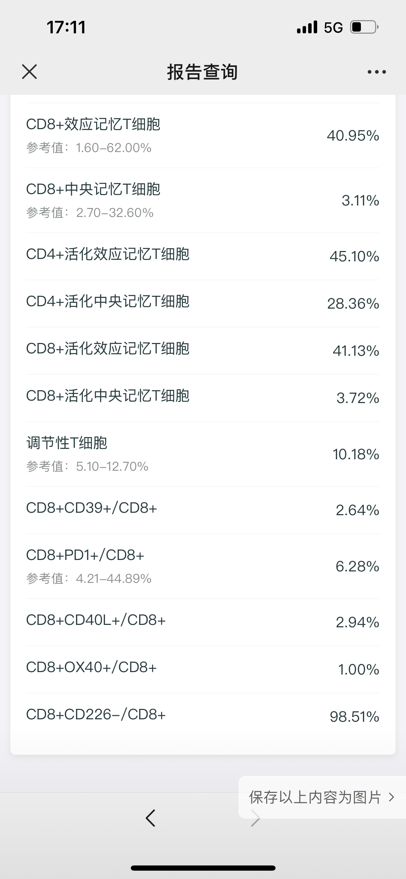The height and width of the screenshot is (879, 406).
Task: Select the CD8+效应记忆T细胞 row
Action: [203, 135]
